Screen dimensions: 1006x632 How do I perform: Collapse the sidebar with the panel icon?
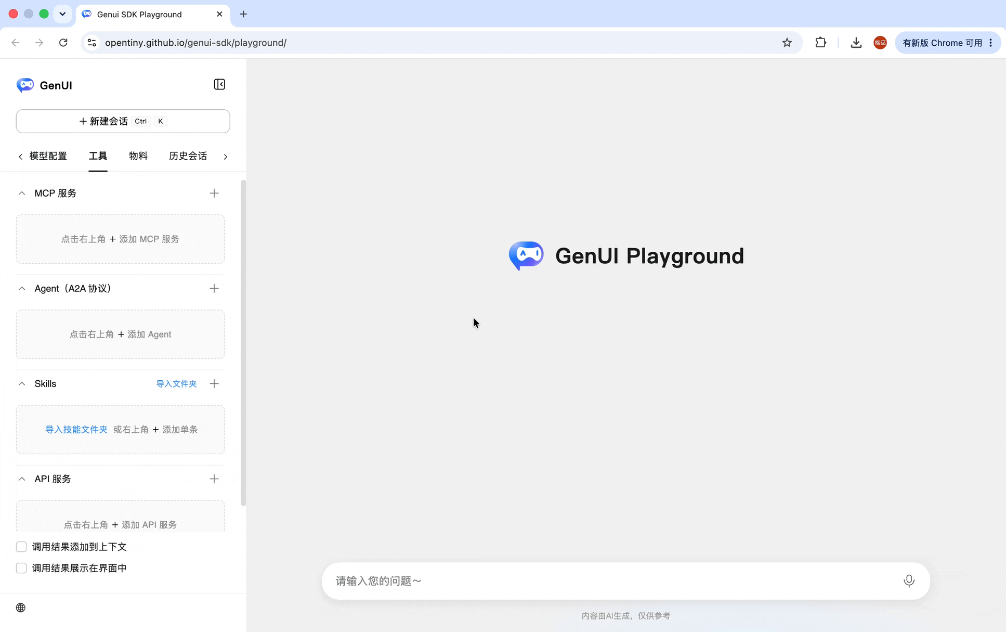click(x=219, y=84)
